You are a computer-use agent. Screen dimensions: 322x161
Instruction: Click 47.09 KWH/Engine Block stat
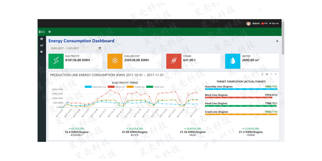(x=135, y=132)
